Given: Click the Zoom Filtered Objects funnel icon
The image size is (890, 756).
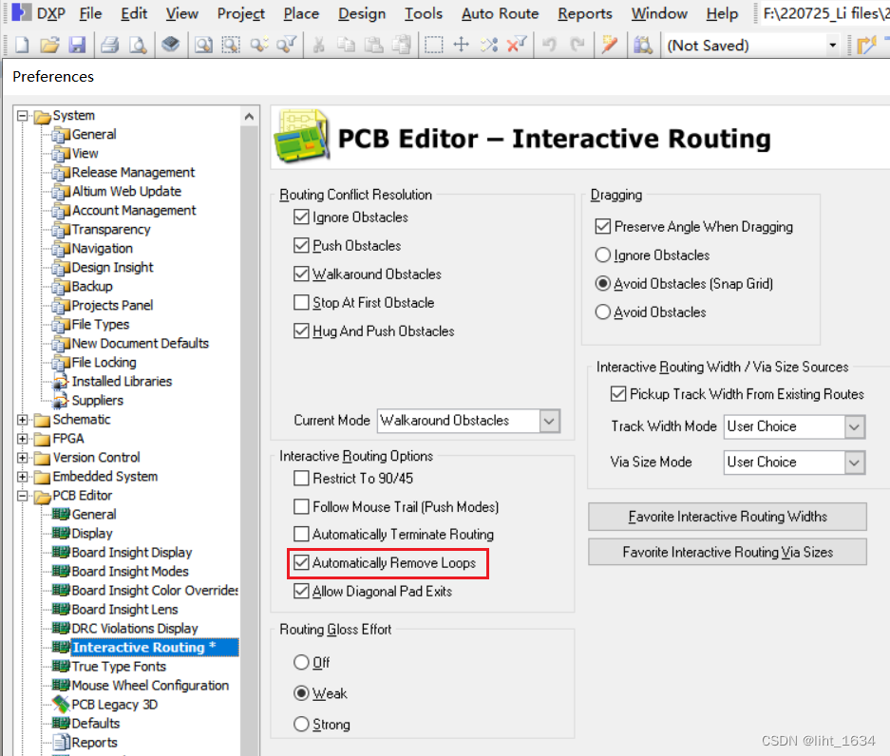Looking at the screenshot, I should 287,45.
